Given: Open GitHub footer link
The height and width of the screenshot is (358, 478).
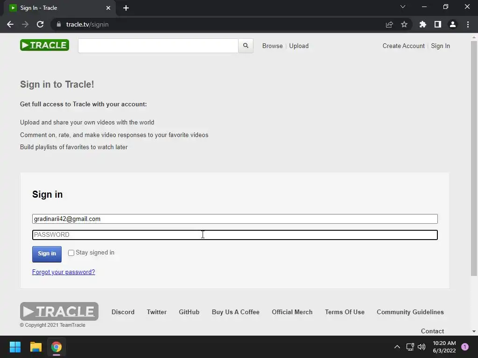Looking at the screenshot, I should [189, 312].
